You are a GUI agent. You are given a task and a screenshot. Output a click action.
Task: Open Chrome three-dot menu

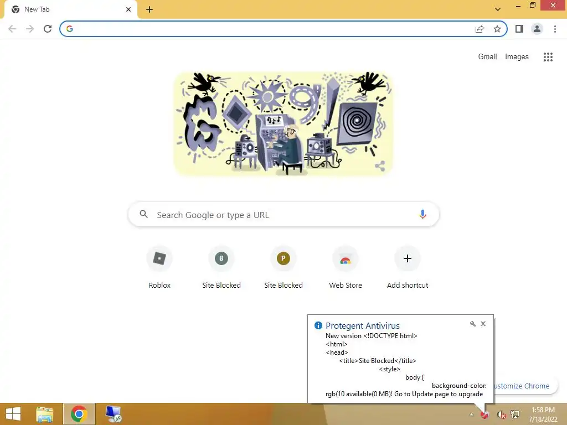[555, 29]
